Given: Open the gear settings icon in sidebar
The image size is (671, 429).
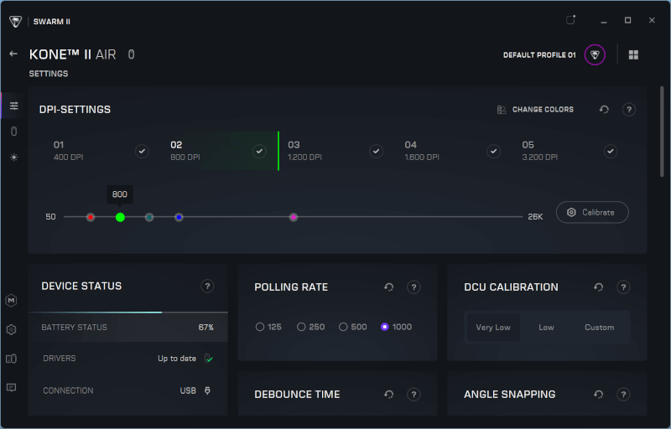Looking at the screenshot, I should point(12,330).
